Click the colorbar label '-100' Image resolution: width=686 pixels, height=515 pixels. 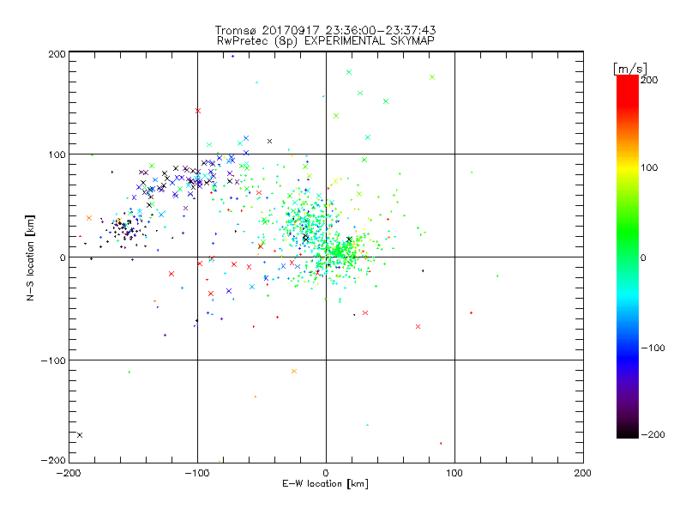click(653, 348)
